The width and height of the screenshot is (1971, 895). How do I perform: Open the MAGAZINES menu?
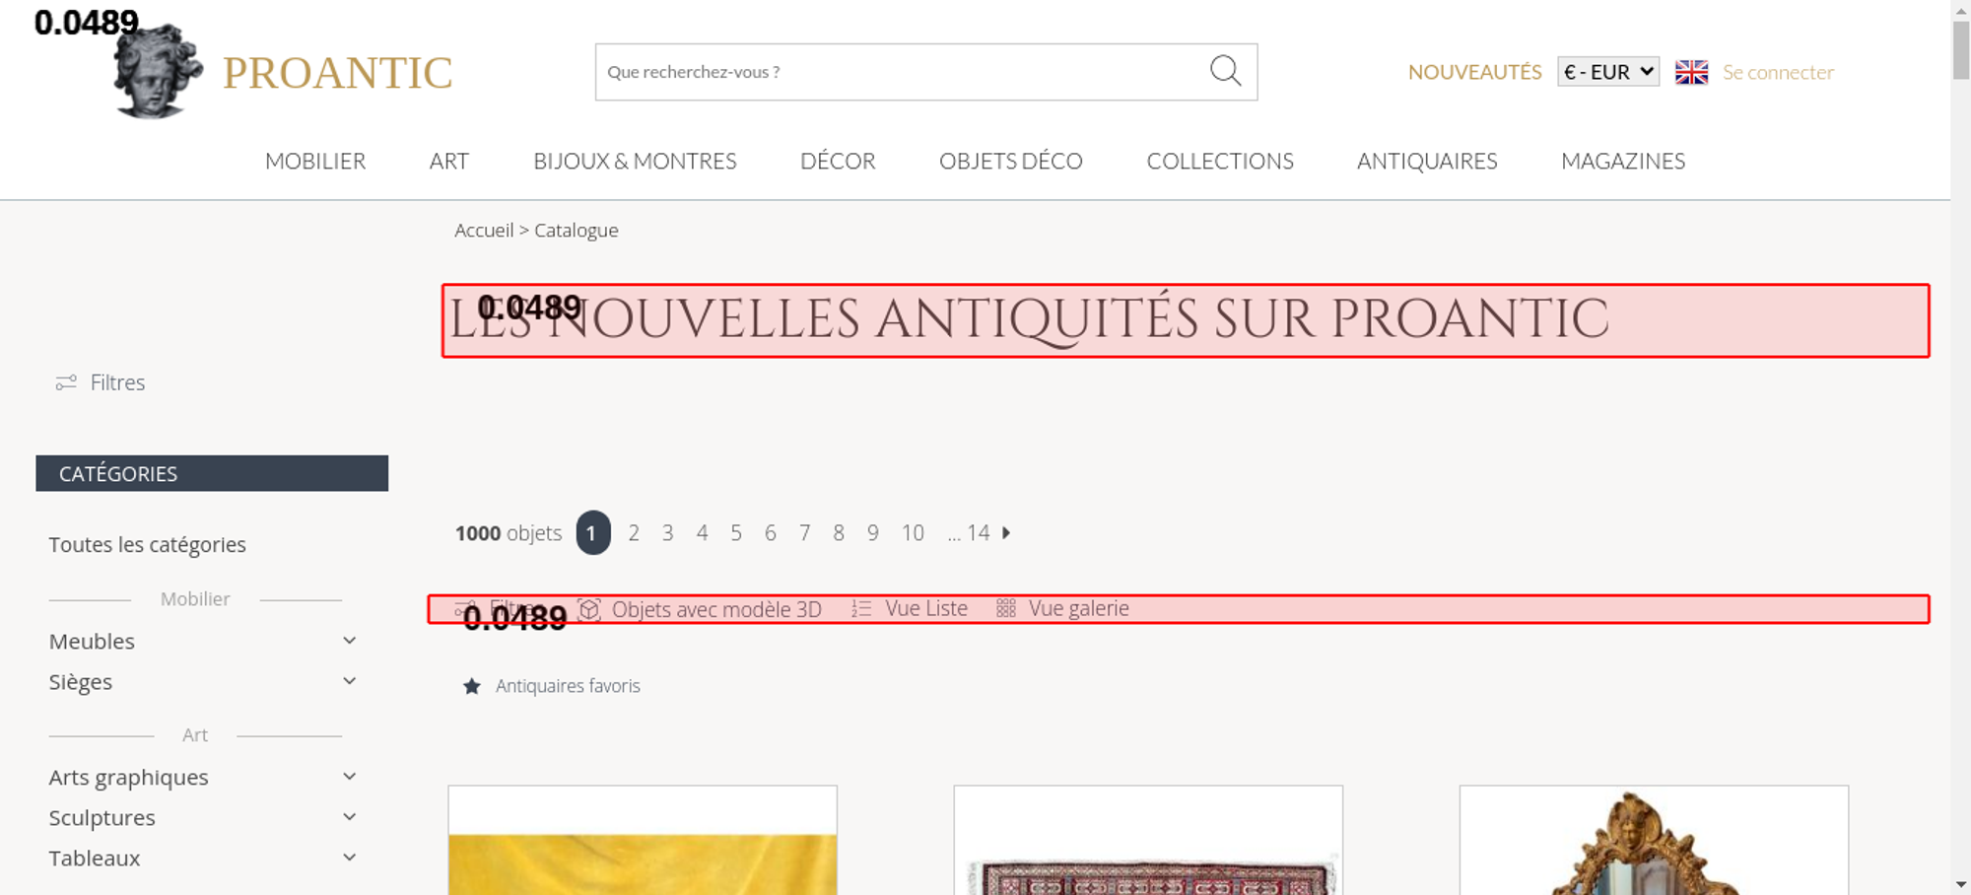coord(1623,161)
